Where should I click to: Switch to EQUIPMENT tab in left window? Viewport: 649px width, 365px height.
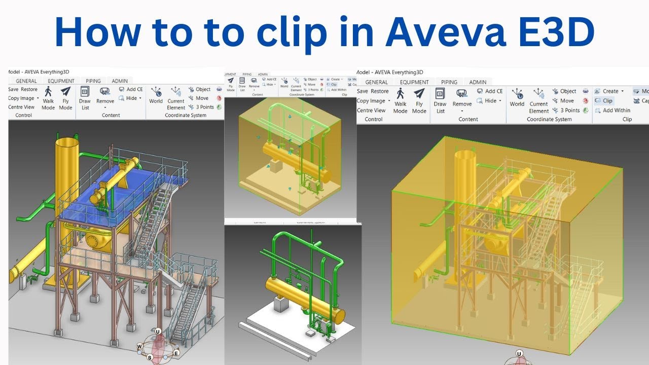click(x=61, y=81)
